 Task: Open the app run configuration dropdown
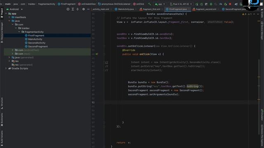pos(160,4)
